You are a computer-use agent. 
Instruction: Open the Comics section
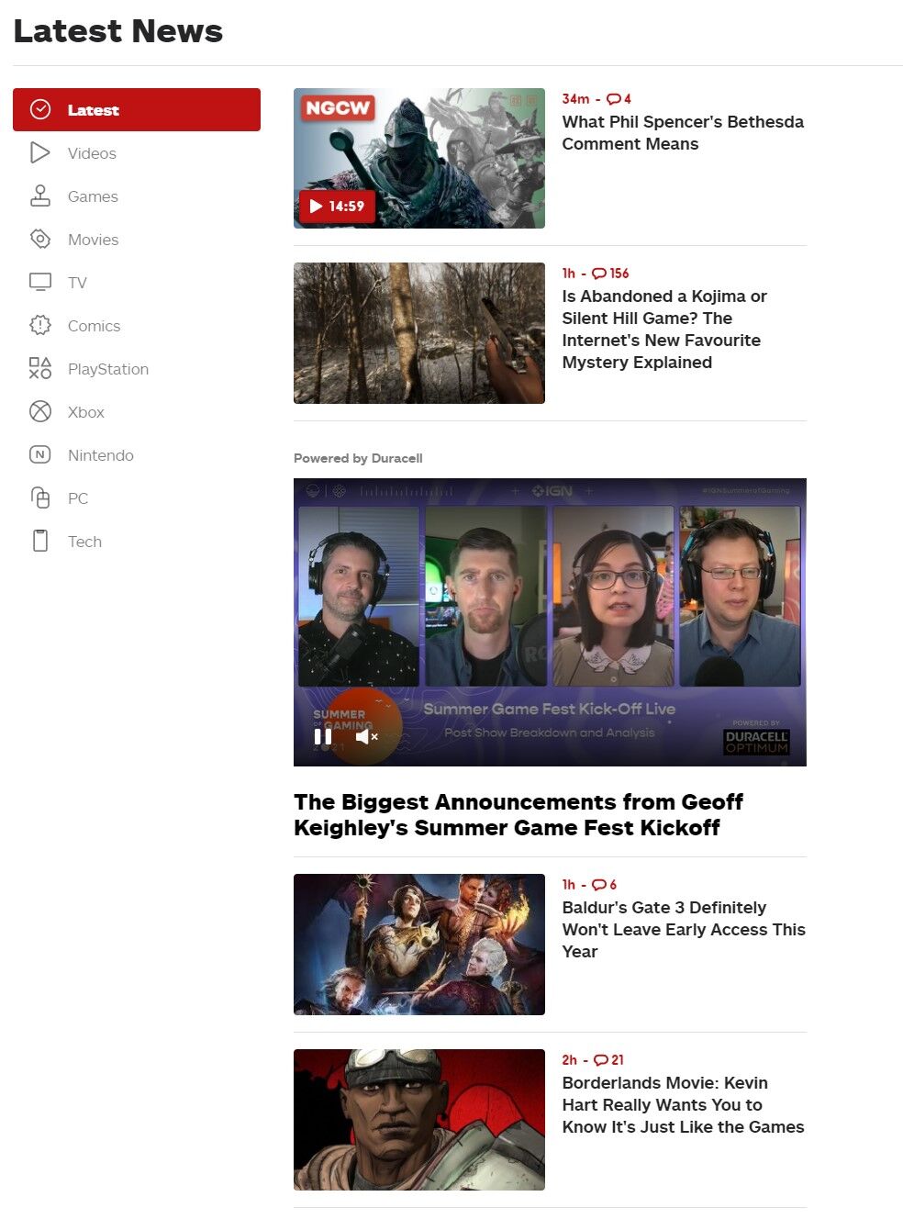[95, 326]
